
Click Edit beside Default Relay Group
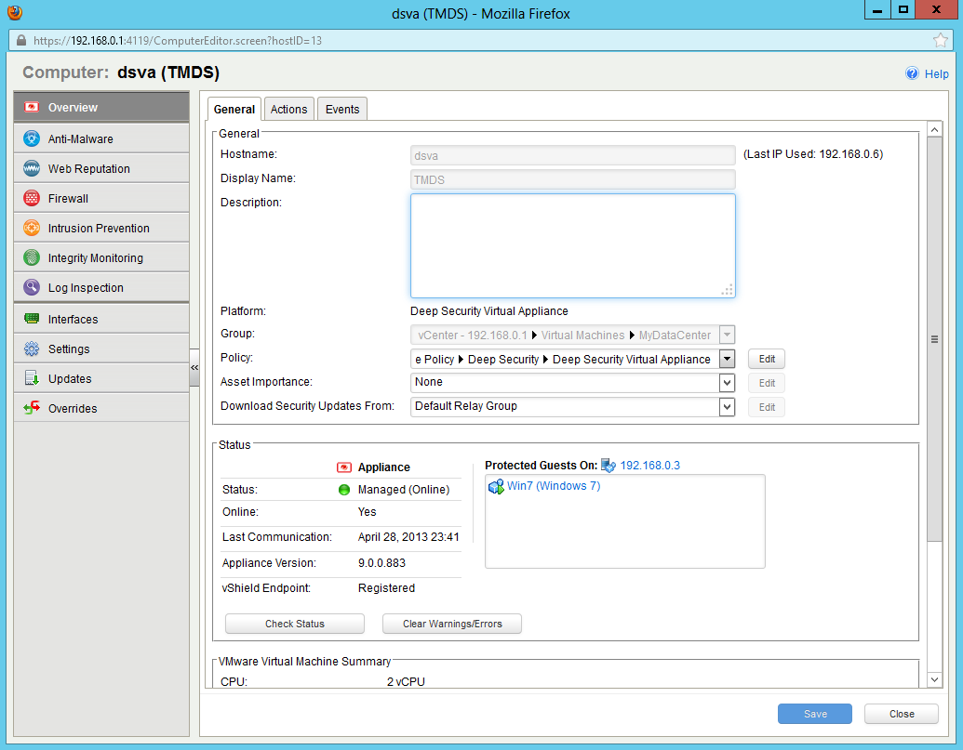(x=767, y=406)
